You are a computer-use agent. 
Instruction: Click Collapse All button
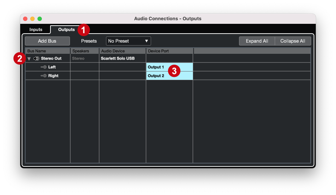click(x=293, y=41)
